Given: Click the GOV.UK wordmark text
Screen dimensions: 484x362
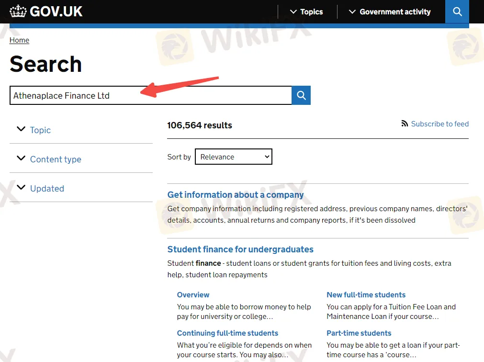Looking at the screenshot, I should tap(56, 11).
